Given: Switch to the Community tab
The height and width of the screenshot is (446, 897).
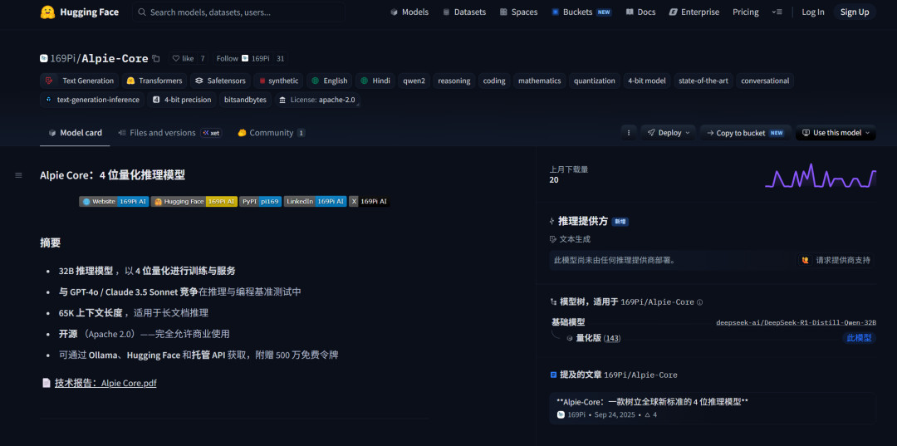Looking at the screenshot, I should [271, 133].
